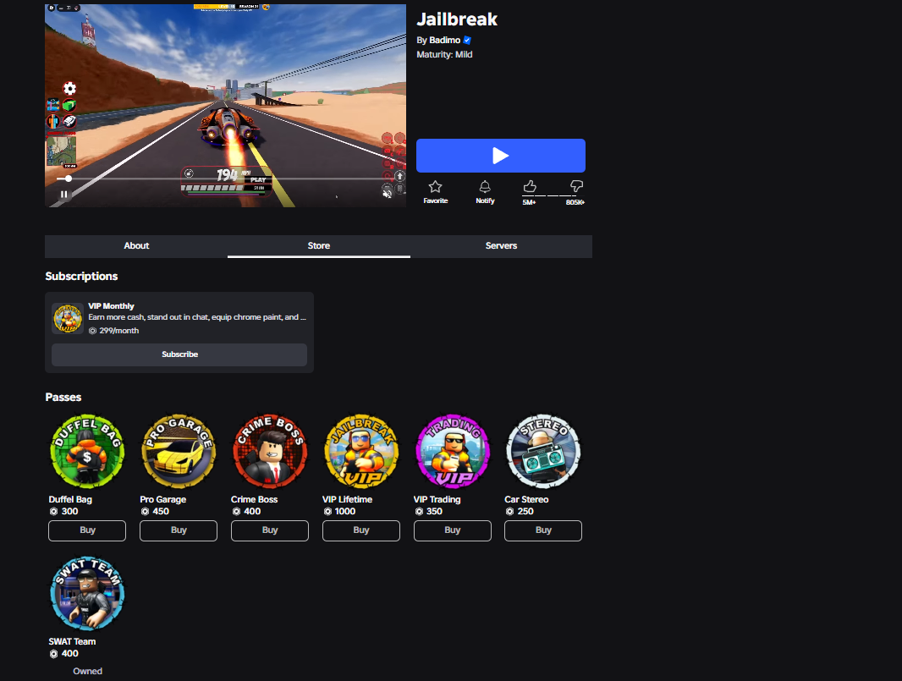Open the SWAT Team pass name link
The image size is (902, 681).
(72, 641)
